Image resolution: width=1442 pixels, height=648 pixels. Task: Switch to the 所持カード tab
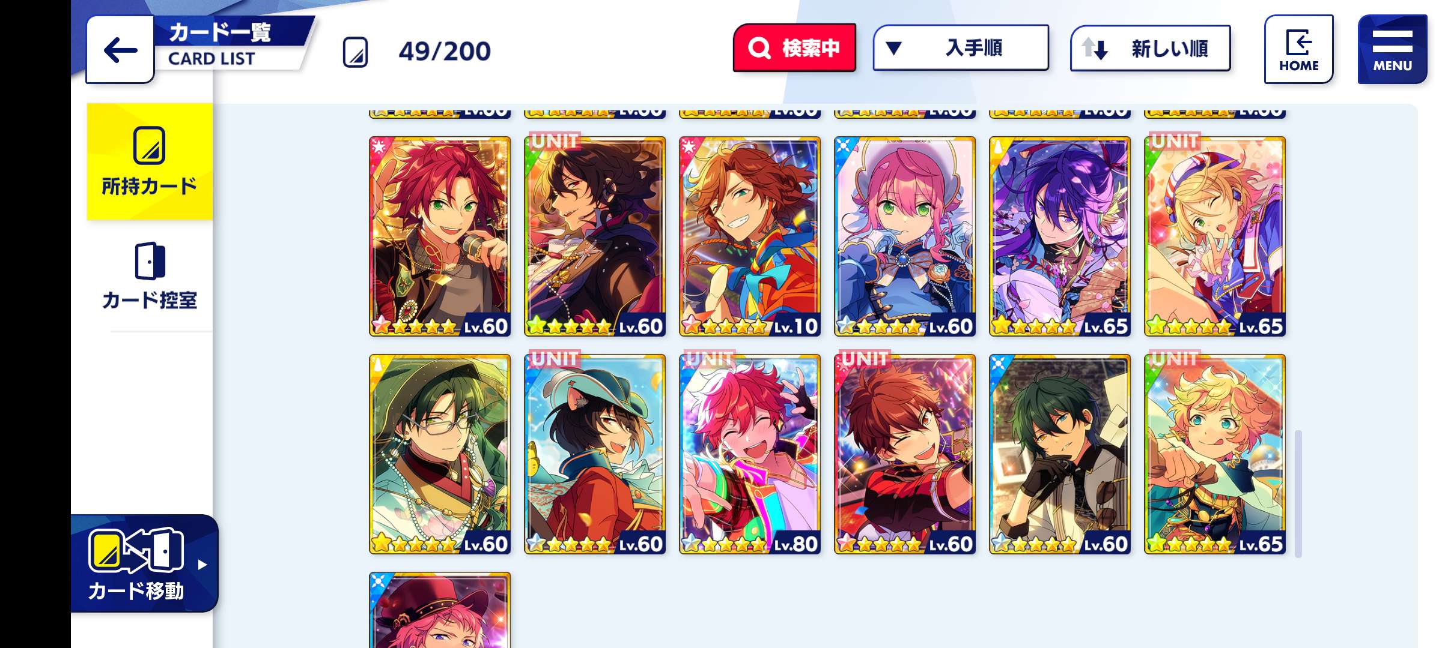tap(150, 162)
